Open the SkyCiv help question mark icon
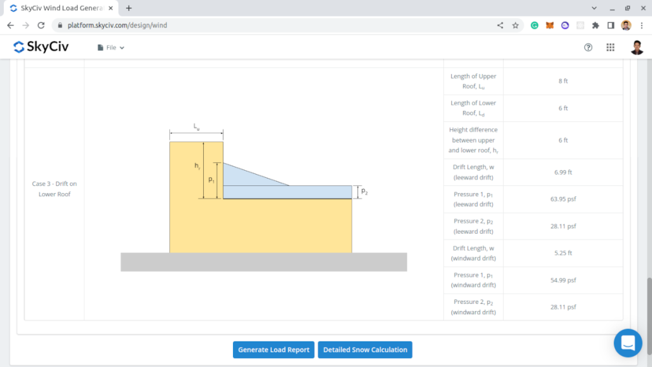Viewport: 652px width, 367px height. [x=588, y=47]
